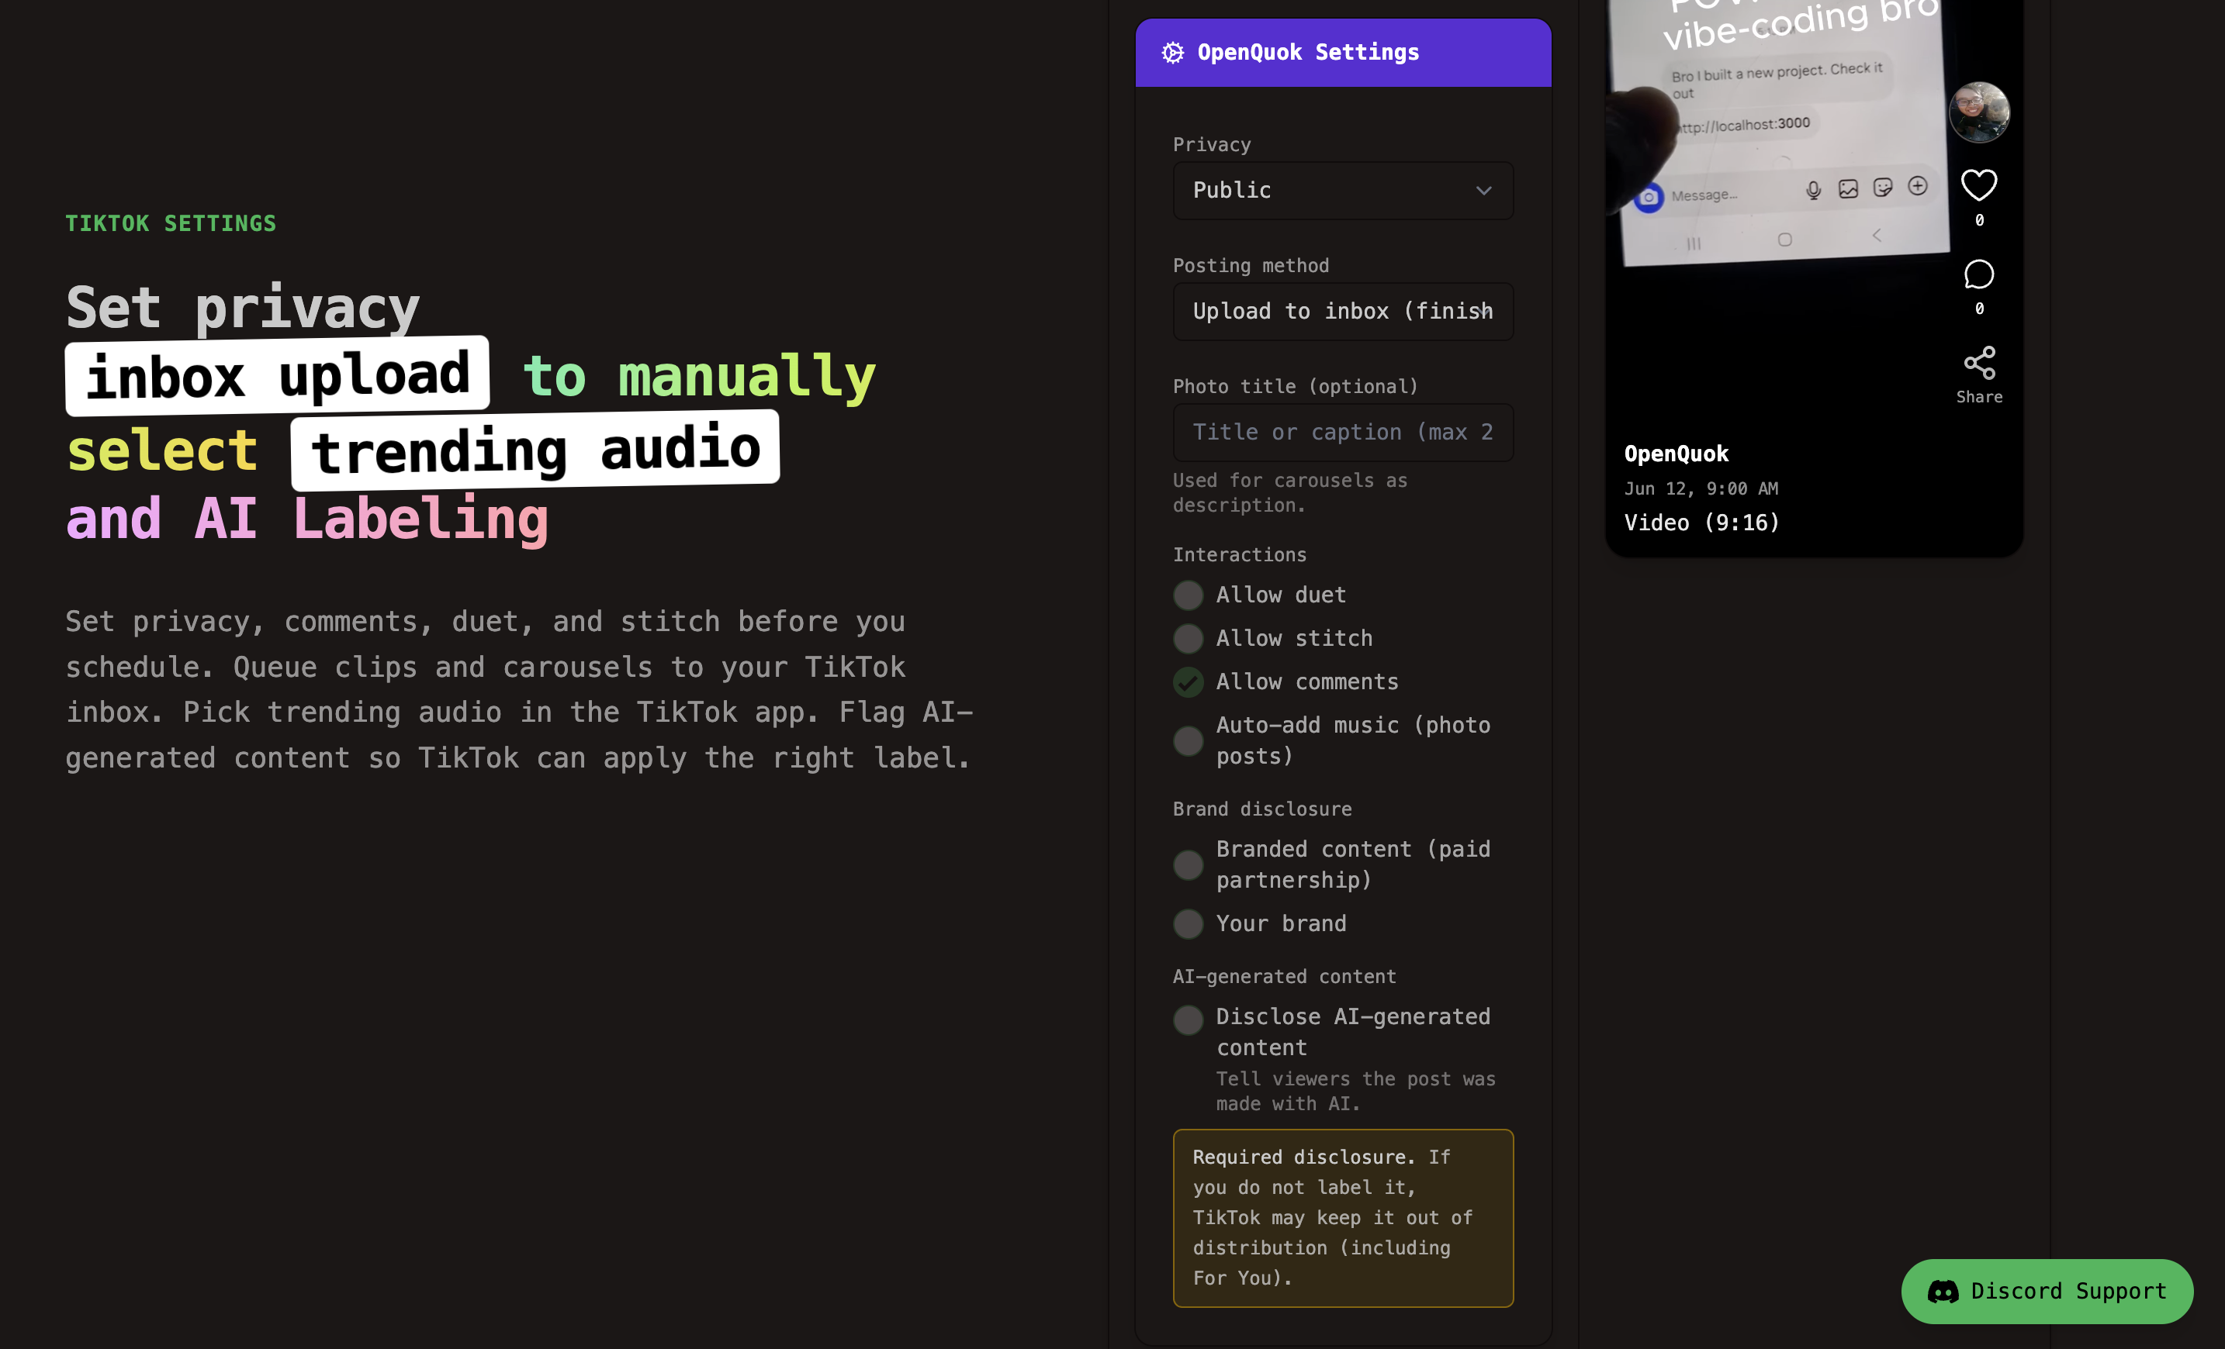
Task: Tap the plus circle icon in message bar
Action: (1917, 186)
